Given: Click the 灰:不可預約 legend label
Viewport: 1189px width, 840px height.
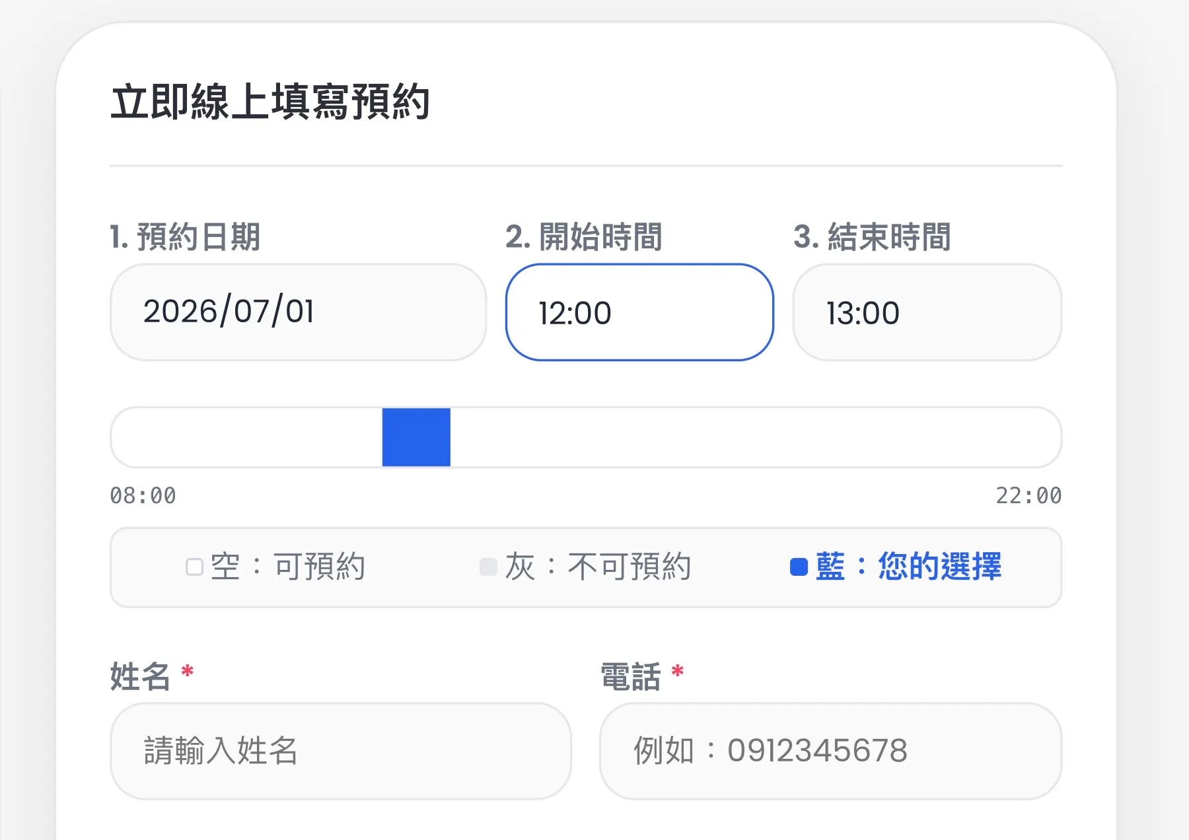Looking at the screenshot, I should click(x=598, y=567).
